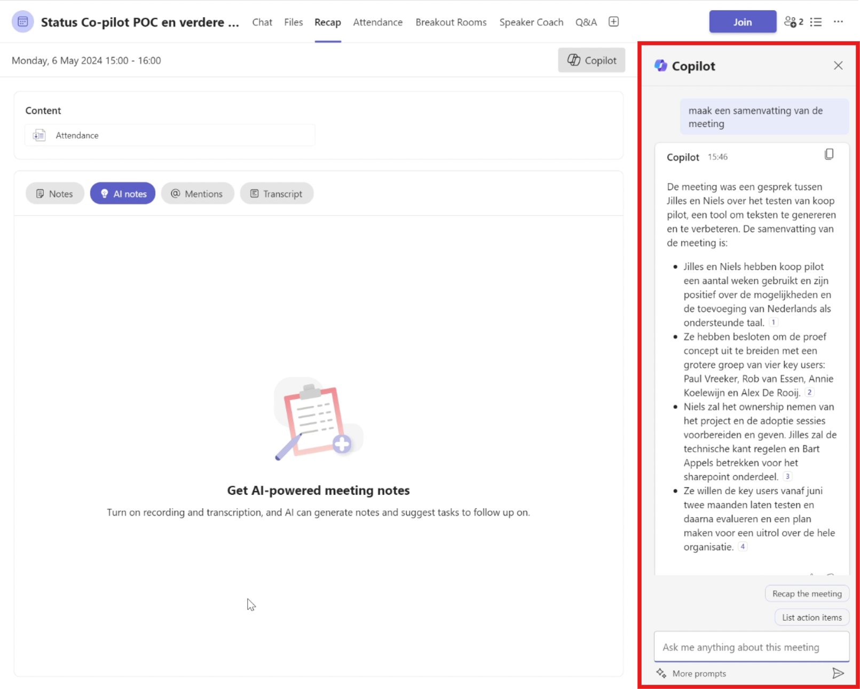This screenshot has height=689, width=860.
Task: Open citation reference 2
Action: tap(809, 392)
